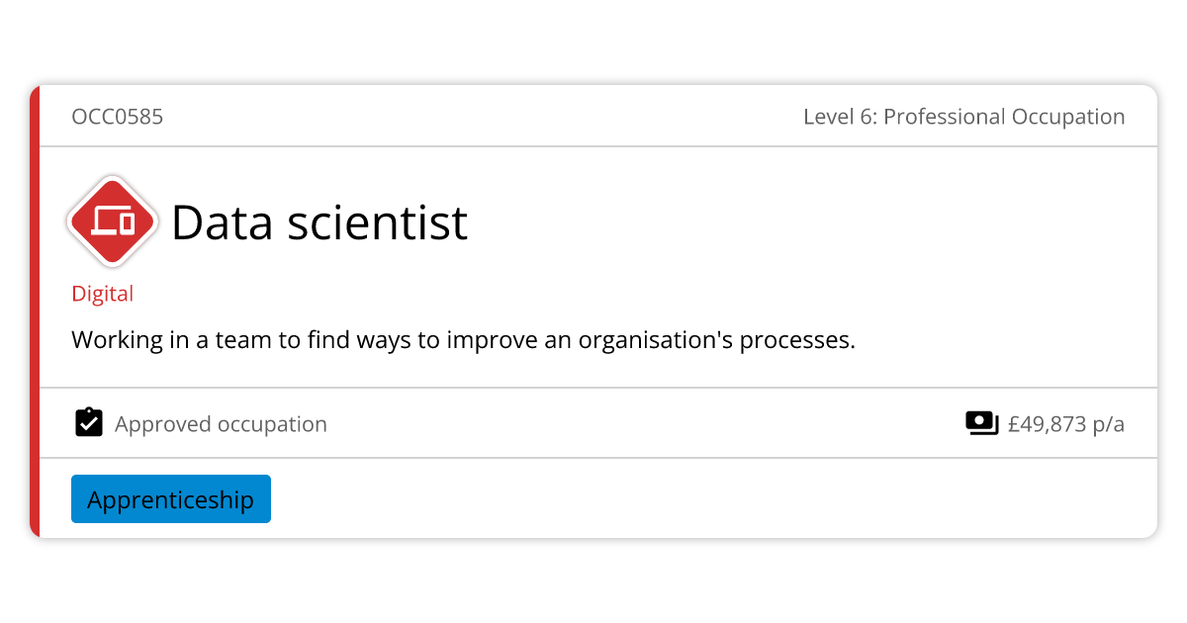Click the description about improving organisation's processes
The image size is (1187, 623).
[462, 340]
